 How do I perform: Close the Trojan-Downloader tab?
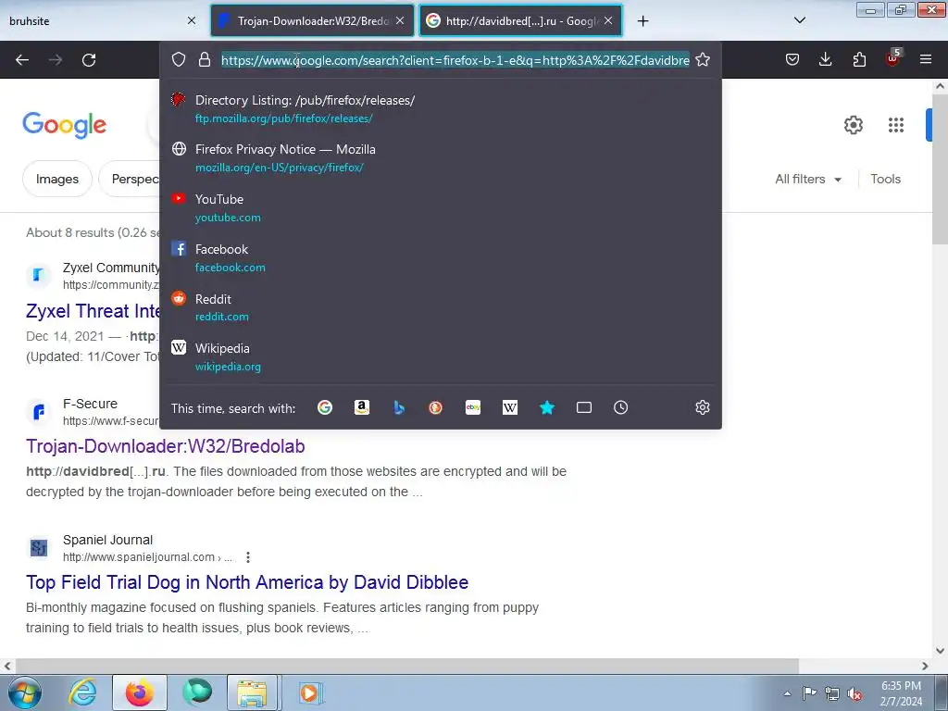[x=400, y=20]
